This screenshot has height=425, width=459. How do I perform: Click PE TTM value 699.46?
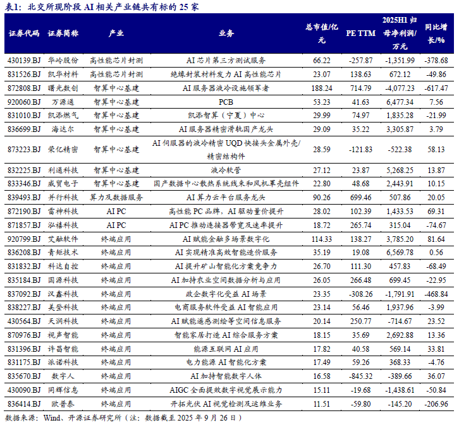pos(360,198)
